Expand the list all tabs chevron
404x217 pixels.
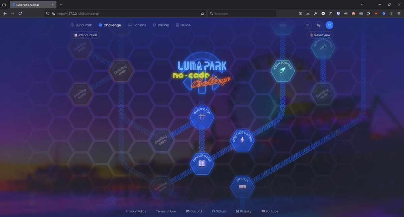tap(362, 5)
